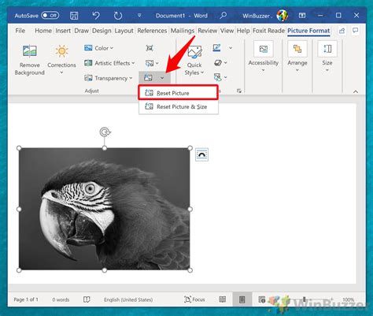Switch to Read Mode view
The image size is (373, 316).
[x=223, y=299]
